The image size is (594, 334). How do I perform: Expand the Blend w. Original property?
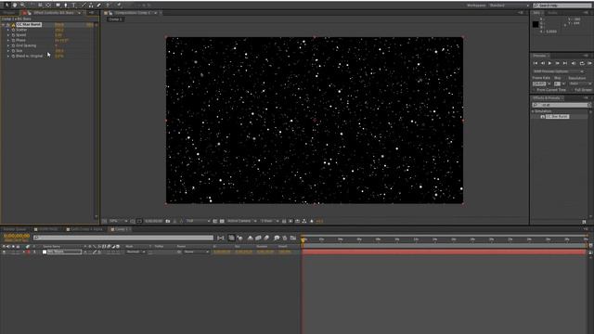pyautogui.click(x=8, y=56)
